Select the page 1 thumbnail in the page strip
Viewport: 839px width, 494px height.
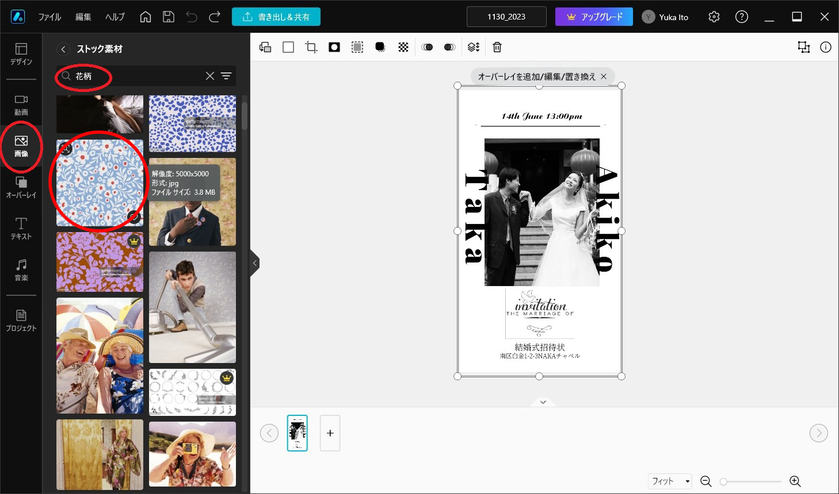298,433
